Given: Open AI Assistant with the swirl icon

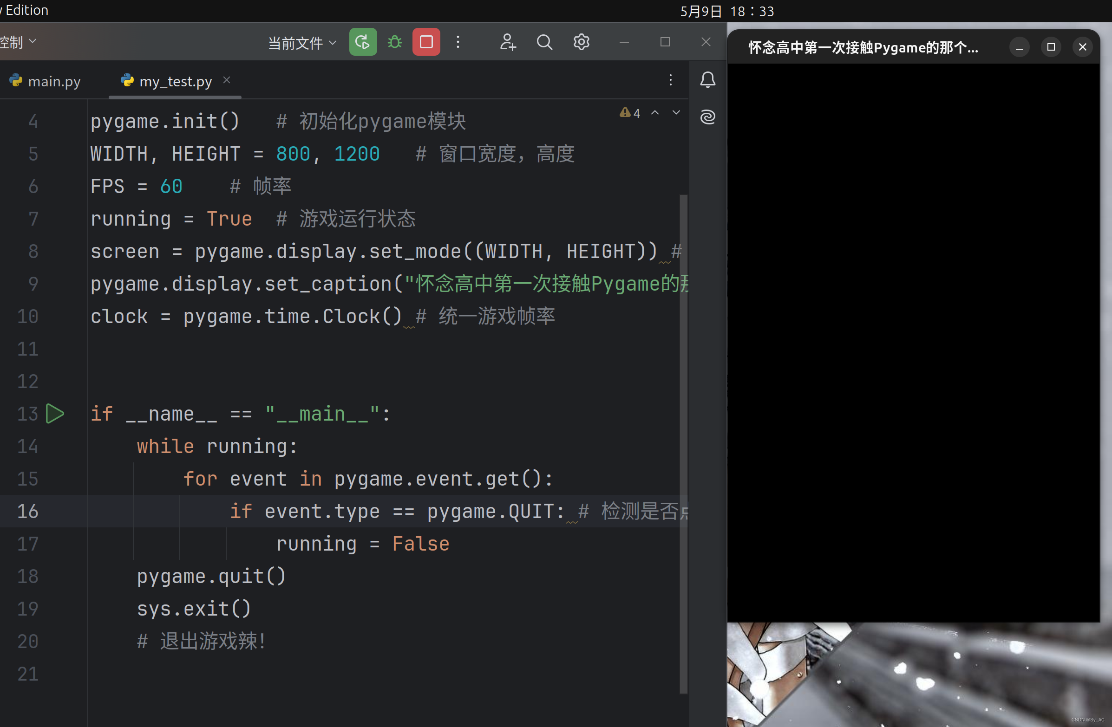Looking at the screenshot, I should click(x=707, y=117).
